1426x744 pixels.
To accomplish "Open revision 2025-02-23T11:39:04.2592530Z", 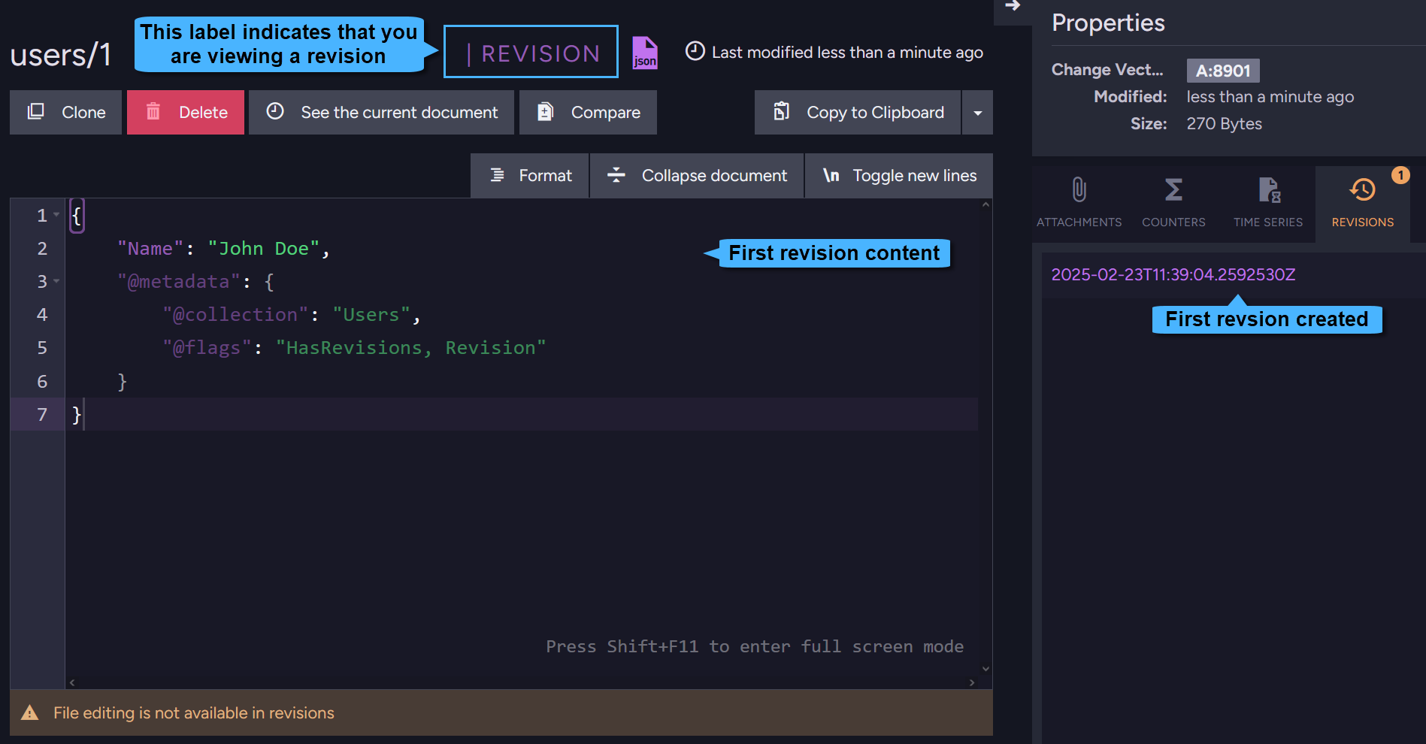I will coord(1173,275).
